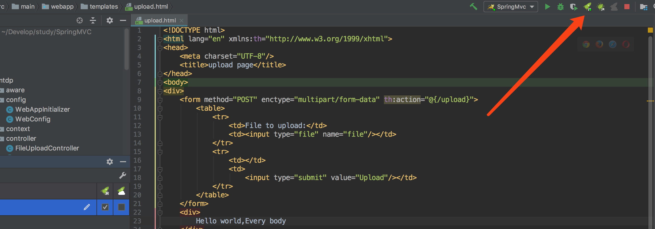Stop the running application with red square
This screenshot has width=655, height=229.
pyautogui.click(x=627, y=7)
